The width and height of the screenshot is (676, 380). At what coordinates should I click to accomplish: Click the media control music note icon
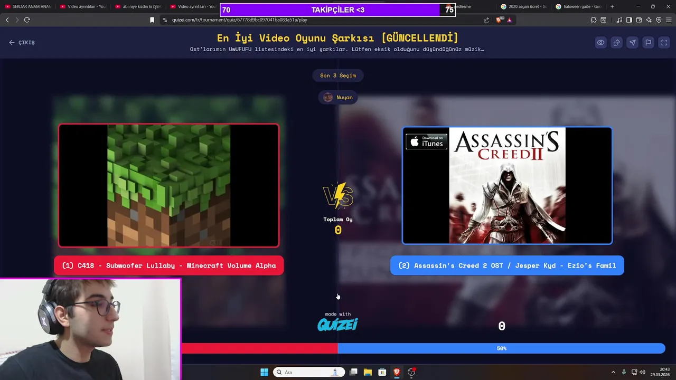pyautogui.click(x=619, y=20)
